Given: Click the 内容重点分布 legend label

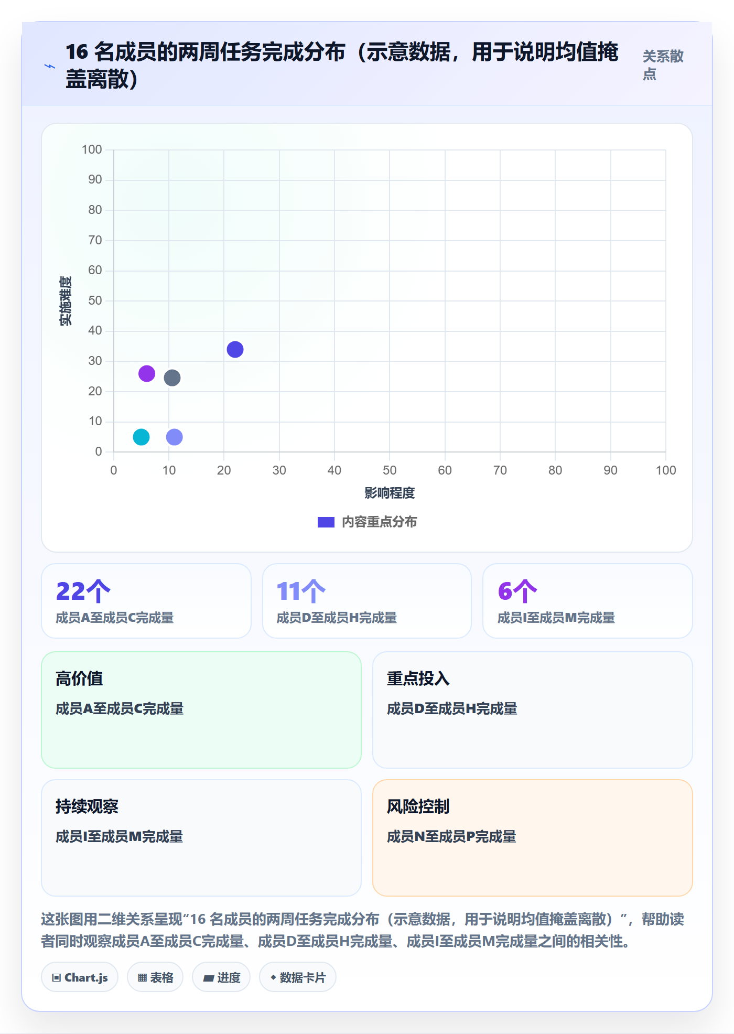Looking at the screenshot, I should (379, 522).
